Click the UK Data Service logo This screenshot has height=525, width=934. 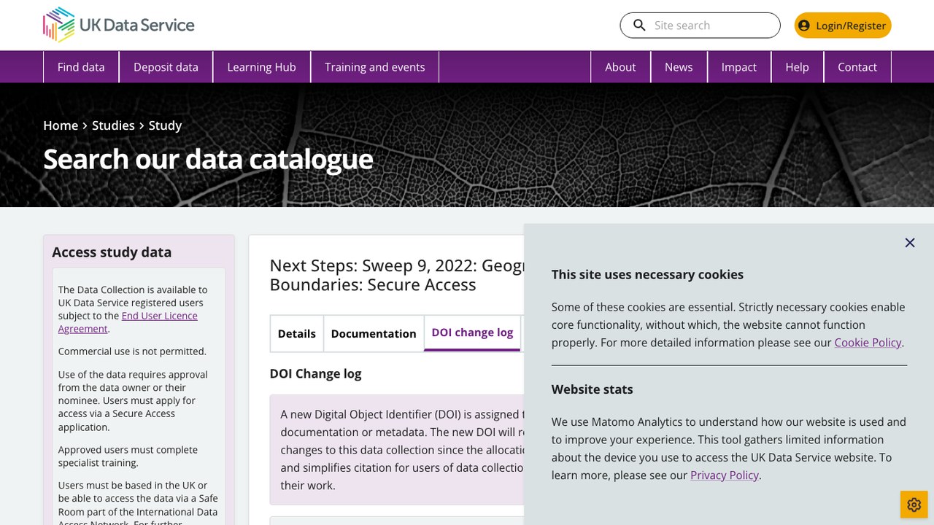119,25
